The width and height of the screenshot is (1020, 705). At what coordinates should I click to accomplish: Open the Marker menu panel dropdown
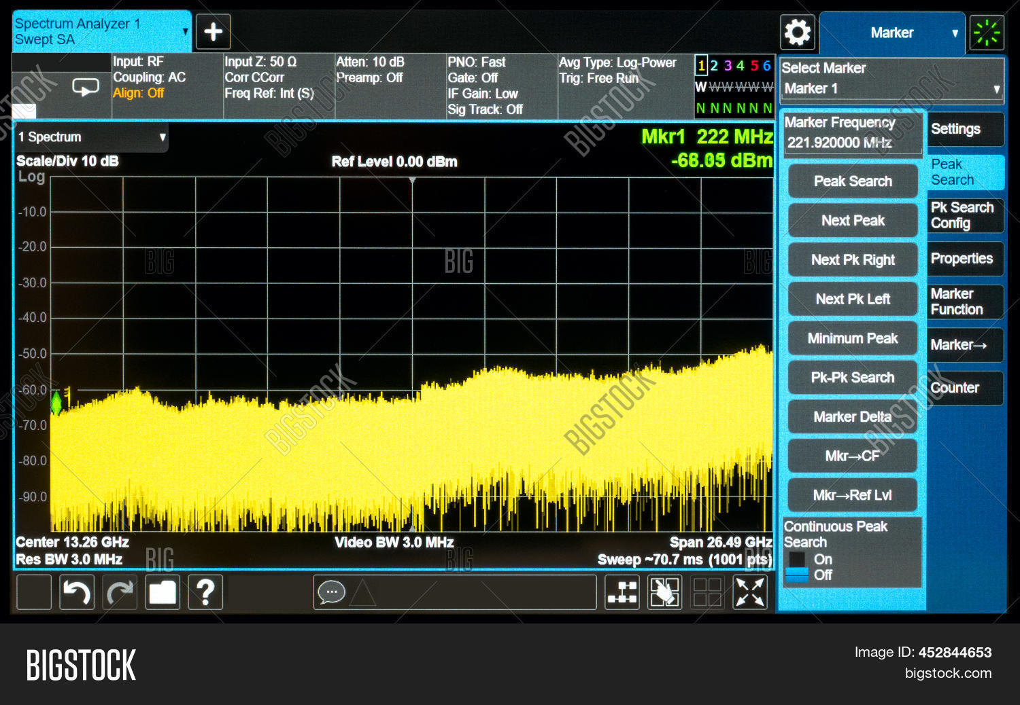coord(891,33)
